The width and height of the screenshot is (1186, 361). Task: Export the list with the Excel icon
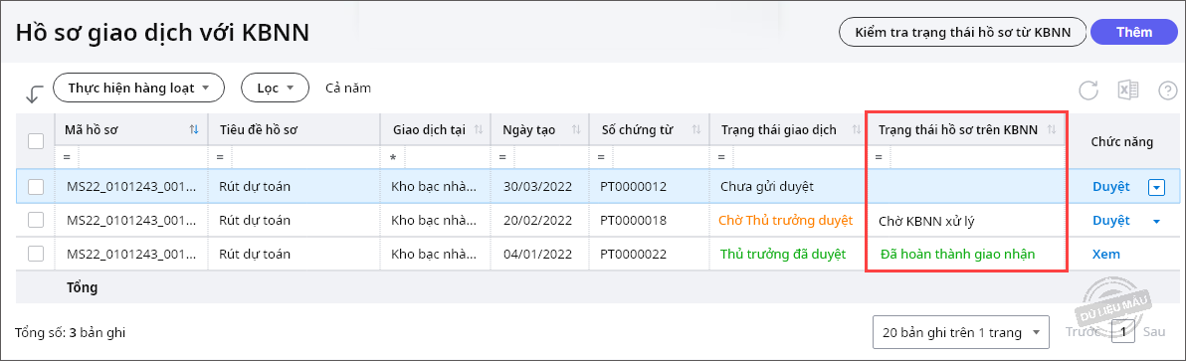click(1128, 90)
